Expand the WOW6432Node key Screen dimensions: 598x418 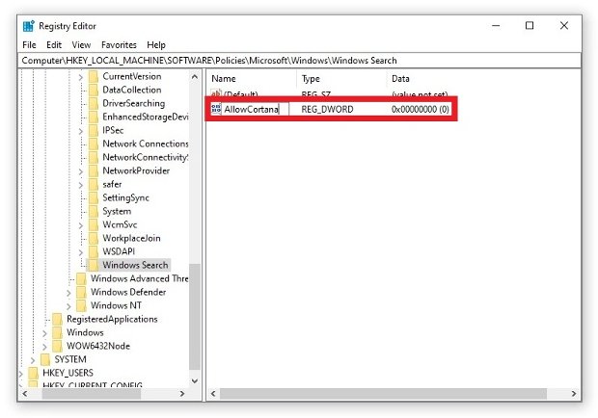[x=44, y=347]
